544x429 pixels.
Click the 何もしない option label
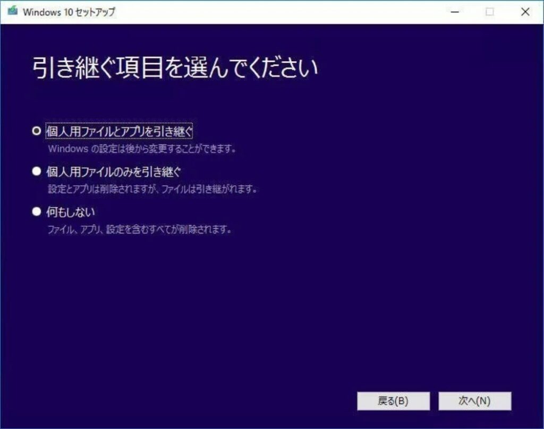(71, 212)
